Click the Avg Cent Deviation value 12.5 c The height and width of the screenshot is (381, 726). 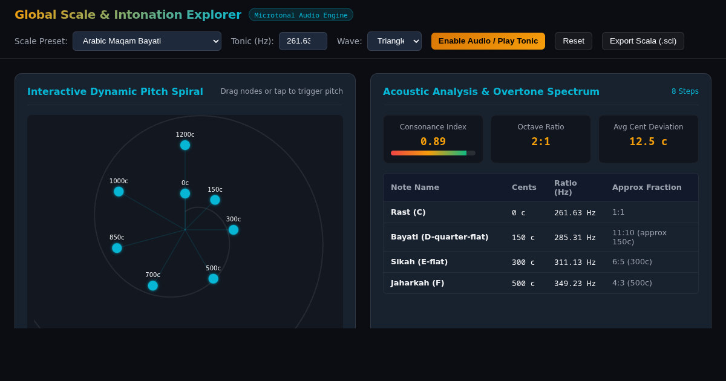[649, 142]
